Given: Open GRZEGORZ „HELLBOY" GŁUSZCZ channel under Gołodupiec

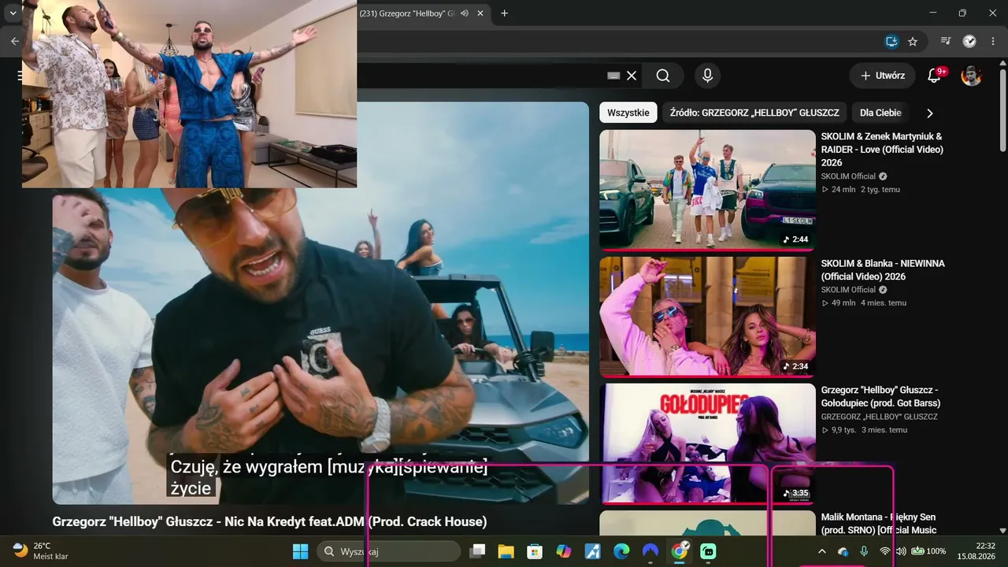Looking at the screenshot, I should [x=880, y=417].
